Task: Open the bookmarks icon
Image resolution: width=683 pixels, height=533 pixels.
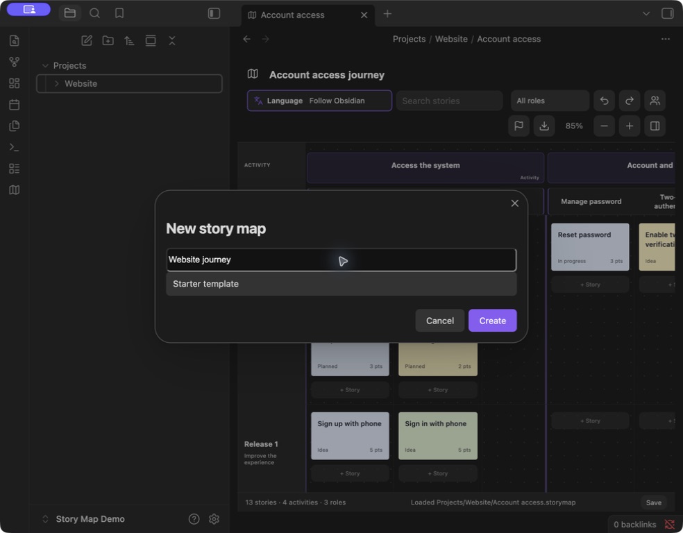Action: (x=119, y=13)
